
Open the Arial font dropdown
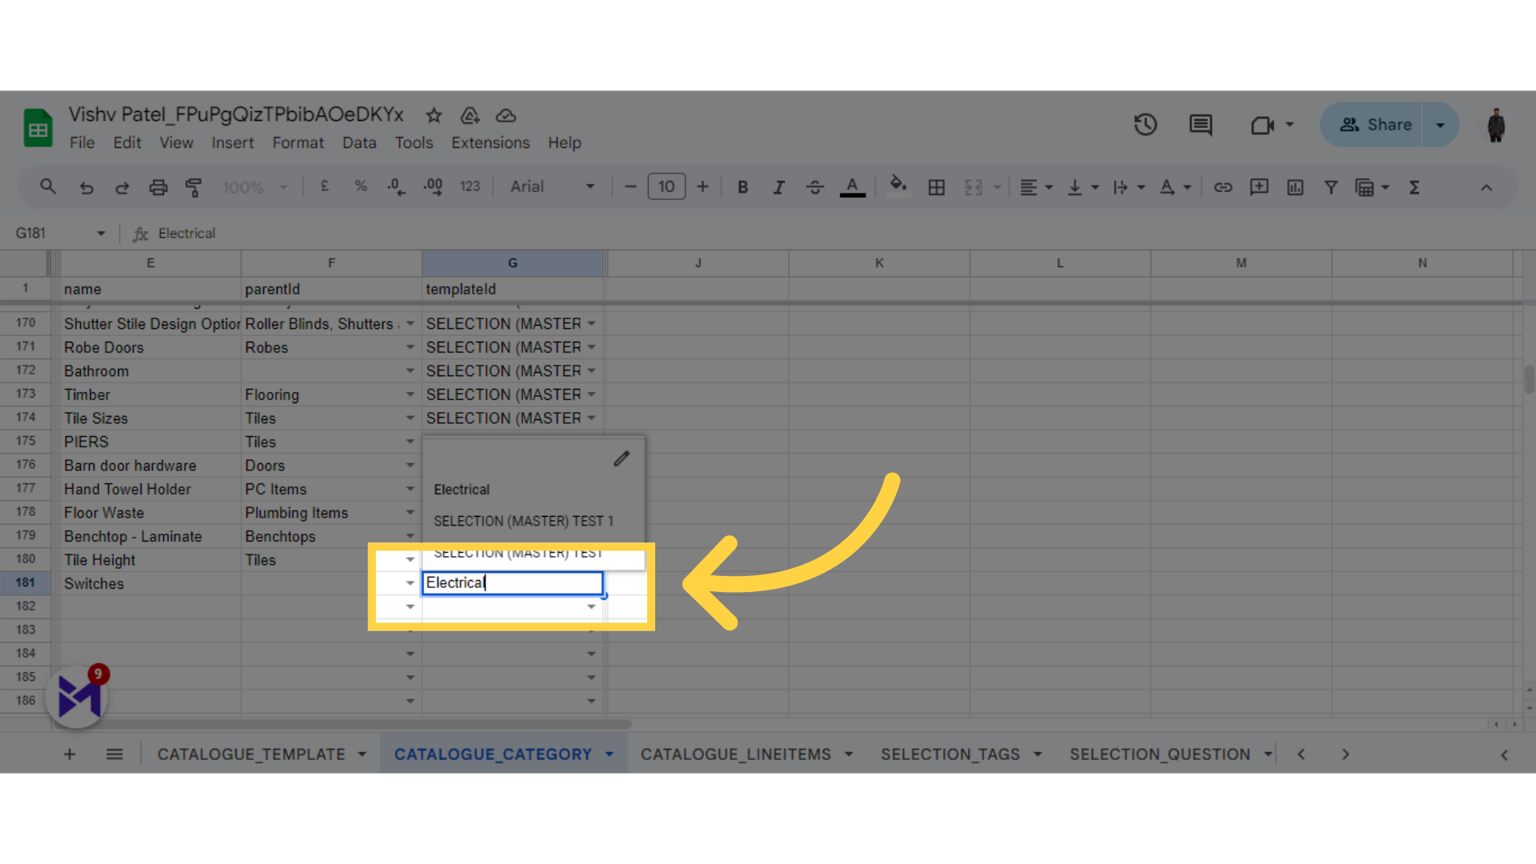coord(553,186)
